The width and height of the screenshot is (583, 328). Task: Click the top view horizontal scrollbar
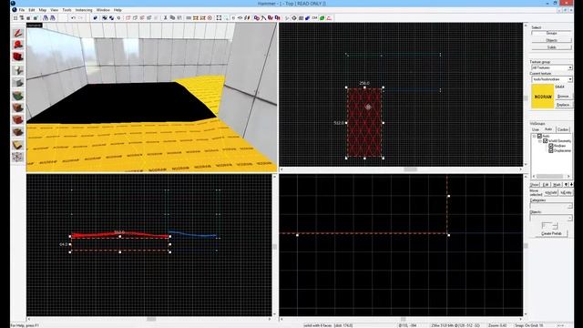click(401, 169)
